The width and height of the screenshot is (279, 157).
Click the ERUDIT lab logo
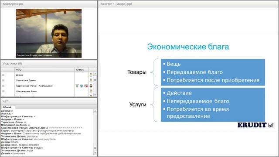pyautogui.click(x=255, y=125)
